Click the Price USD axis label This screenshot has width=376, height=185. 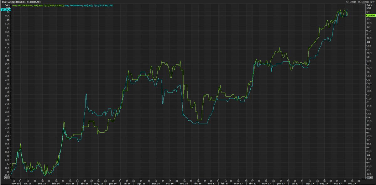coord(370,7)
